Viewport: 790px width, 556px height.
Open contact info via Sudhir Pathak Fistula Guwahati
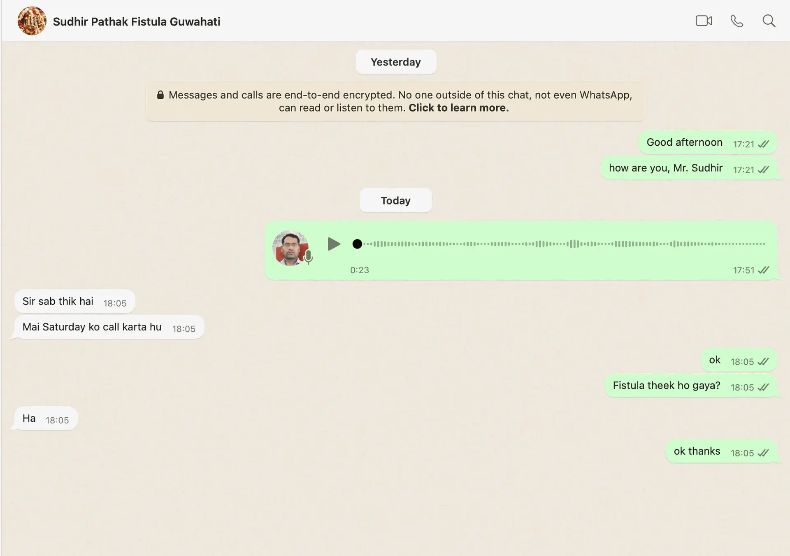click(x=137, y=22)
